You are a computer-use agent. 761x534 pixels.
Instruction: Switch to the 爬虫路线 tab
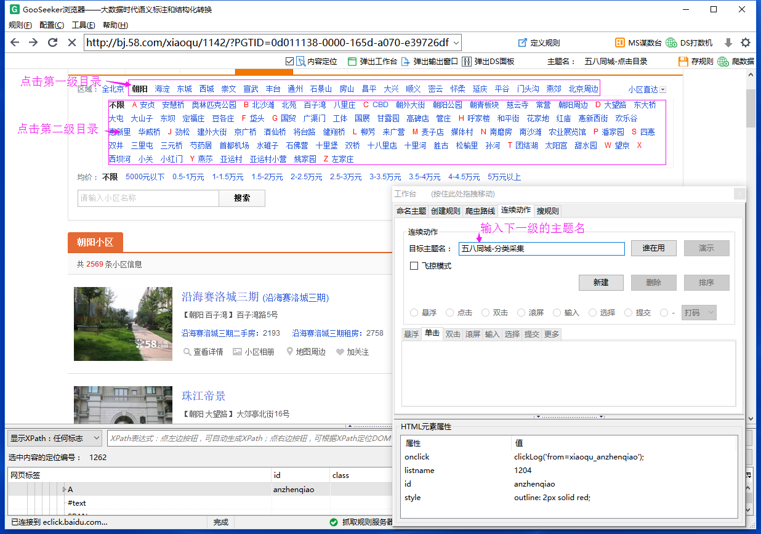click(x=480, y=211)
